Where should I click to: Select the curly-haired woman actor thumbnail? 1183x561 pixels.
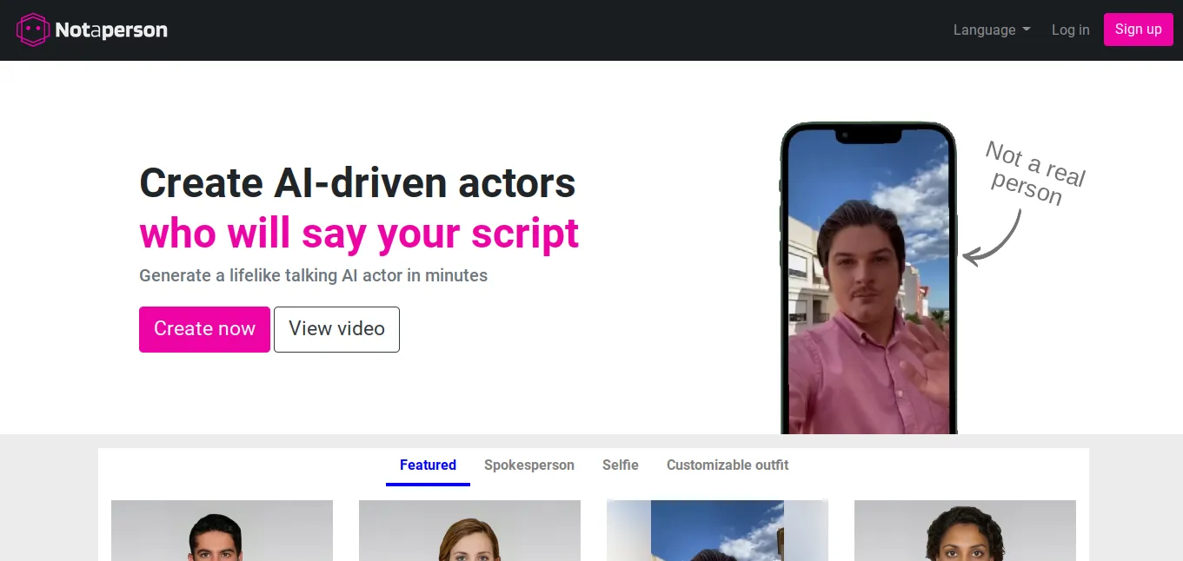coord(965,530)
